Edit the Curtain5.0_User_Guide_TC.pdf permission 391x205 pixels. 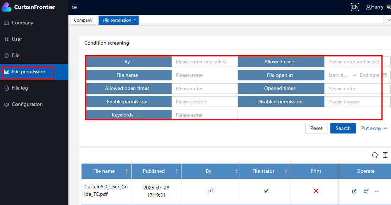[x=354, y=191]
